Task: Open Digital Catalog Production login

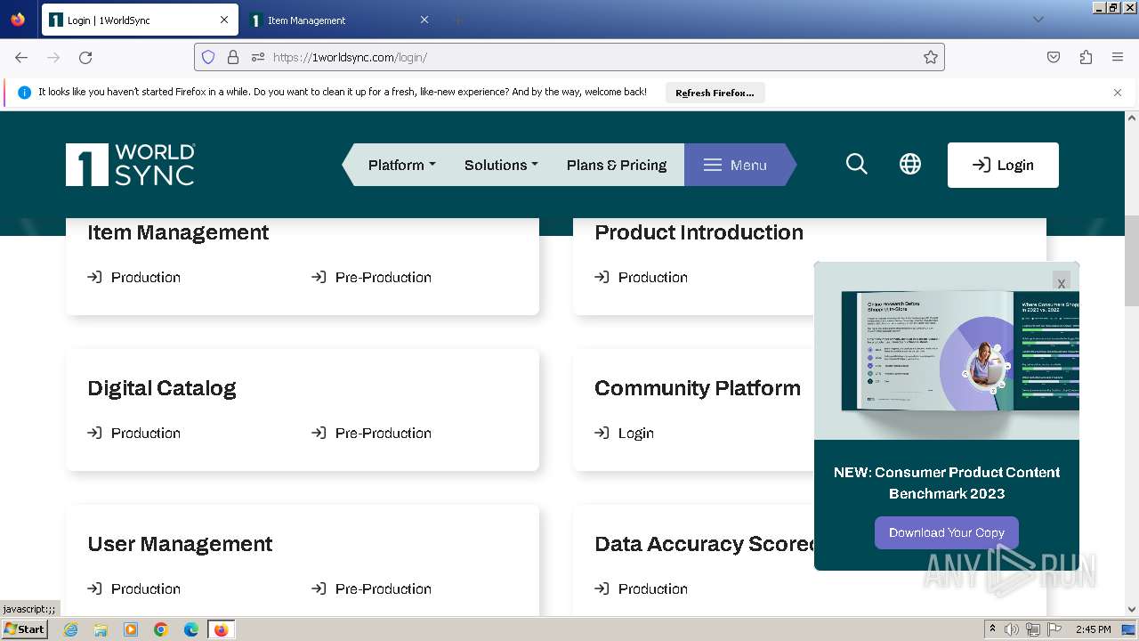Action: click(x=134, y=433)
